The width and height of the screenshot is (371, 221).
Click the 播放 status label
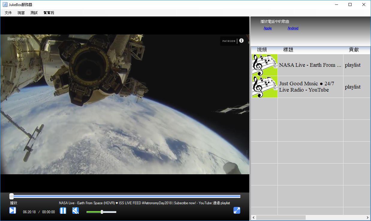tap(13, 203)
